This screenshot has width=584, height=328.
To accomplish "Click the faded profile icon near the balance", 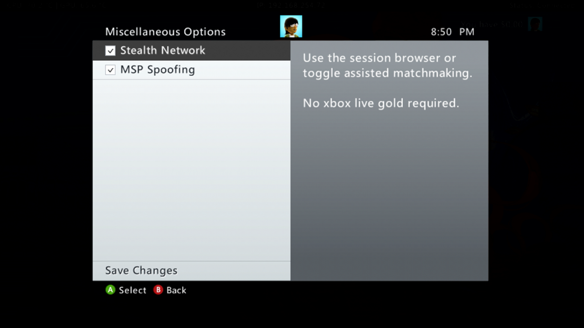I will pyautogui.click(x=535, y=24).
